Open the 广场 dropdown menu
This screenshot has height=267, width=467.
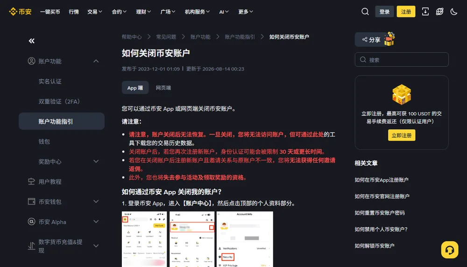[168, 12]
